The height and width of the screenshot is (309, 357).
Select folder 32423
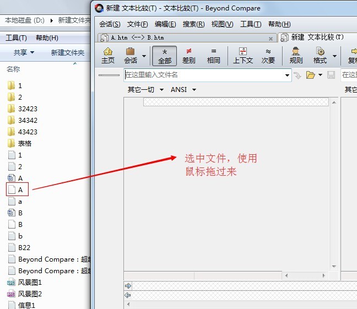(x=22, y=109)
